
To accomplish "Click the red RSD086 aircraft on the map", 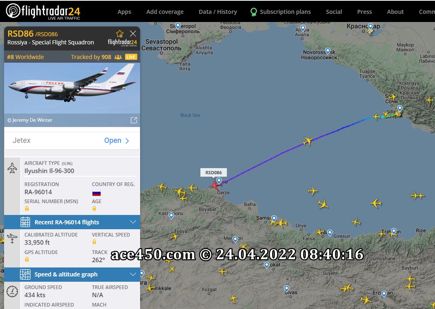I will (x=215, y=185).
